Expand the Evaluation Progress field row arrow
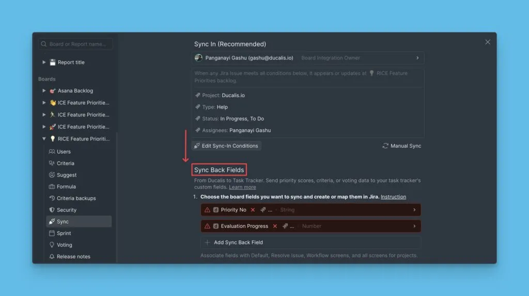Image resolution: width=529 pixels, height=296 pixels. point(414,226)
